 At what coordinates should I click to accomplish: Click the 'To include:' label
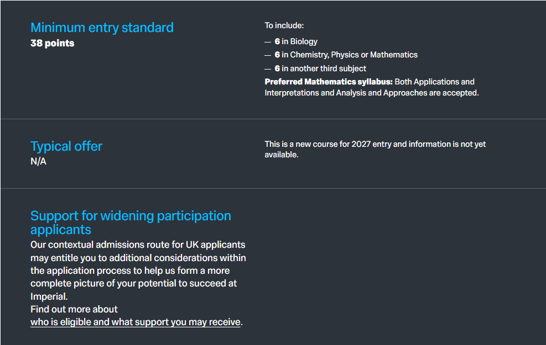pos(284,25)
